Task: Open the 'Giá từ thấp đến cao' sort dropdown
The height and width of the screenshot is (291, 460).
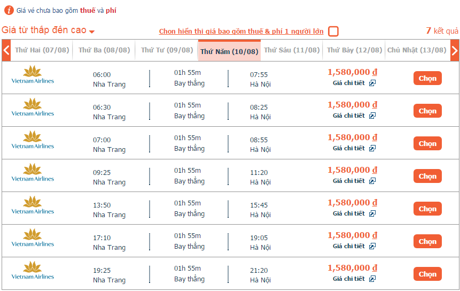Action: pyautogui.click(x=48, y=30)
